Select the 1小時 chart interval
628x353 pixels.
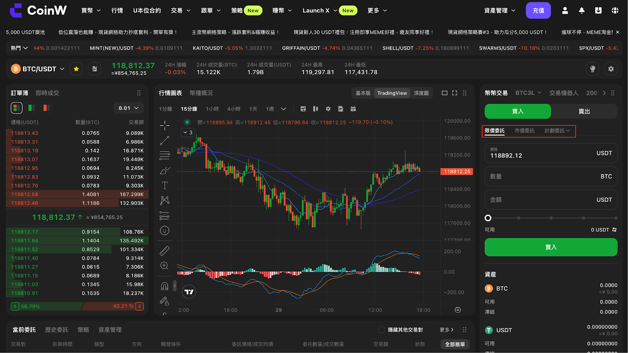212,109
